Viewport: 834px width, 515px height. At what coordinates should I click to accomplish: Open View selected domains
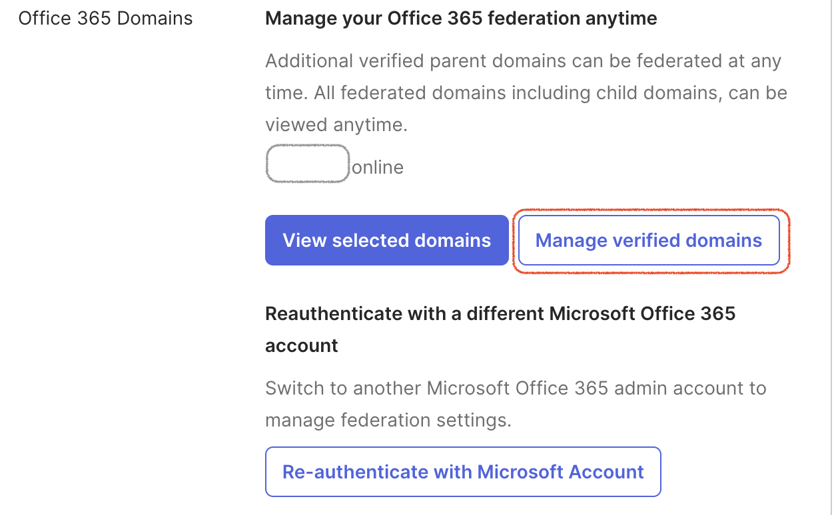point(386,240)
